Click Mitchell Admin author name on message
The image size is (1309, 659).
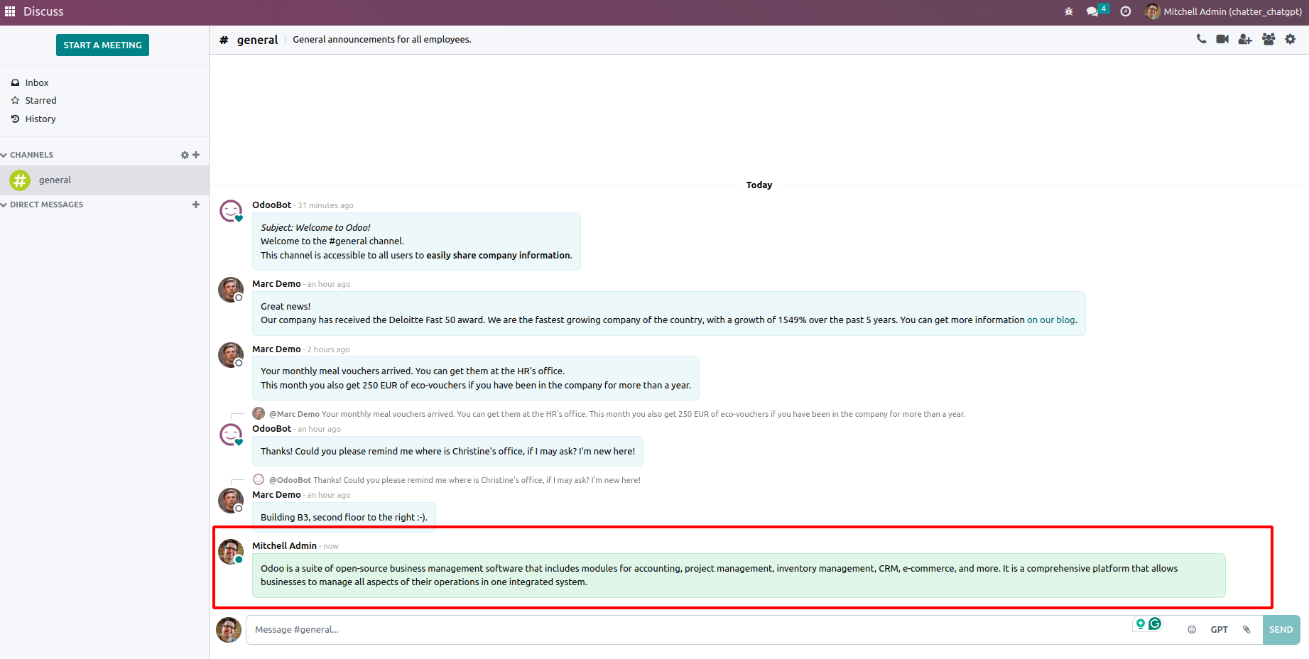[284, 546]
